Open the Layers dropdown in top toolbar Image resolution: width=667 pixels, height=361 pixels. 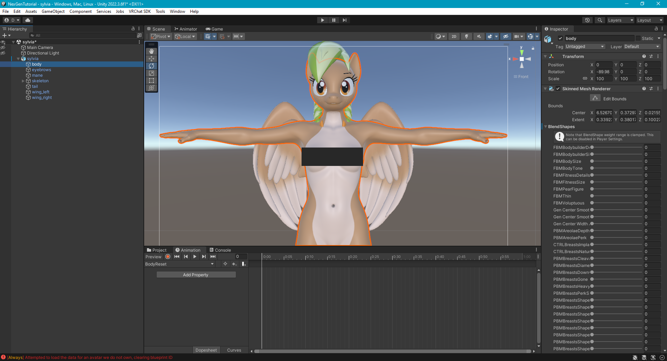coord(620,20)
